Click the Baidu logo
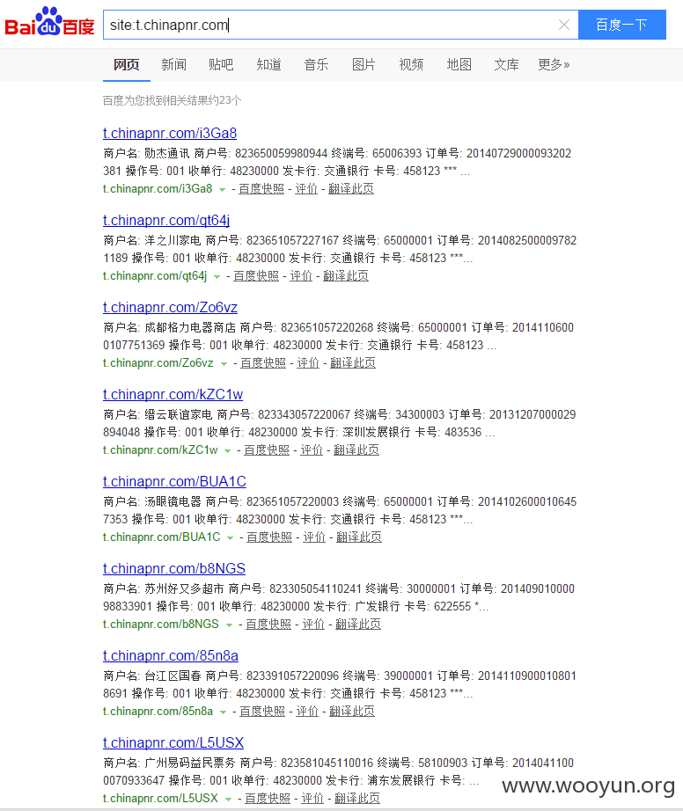 (x=49, y=22)
